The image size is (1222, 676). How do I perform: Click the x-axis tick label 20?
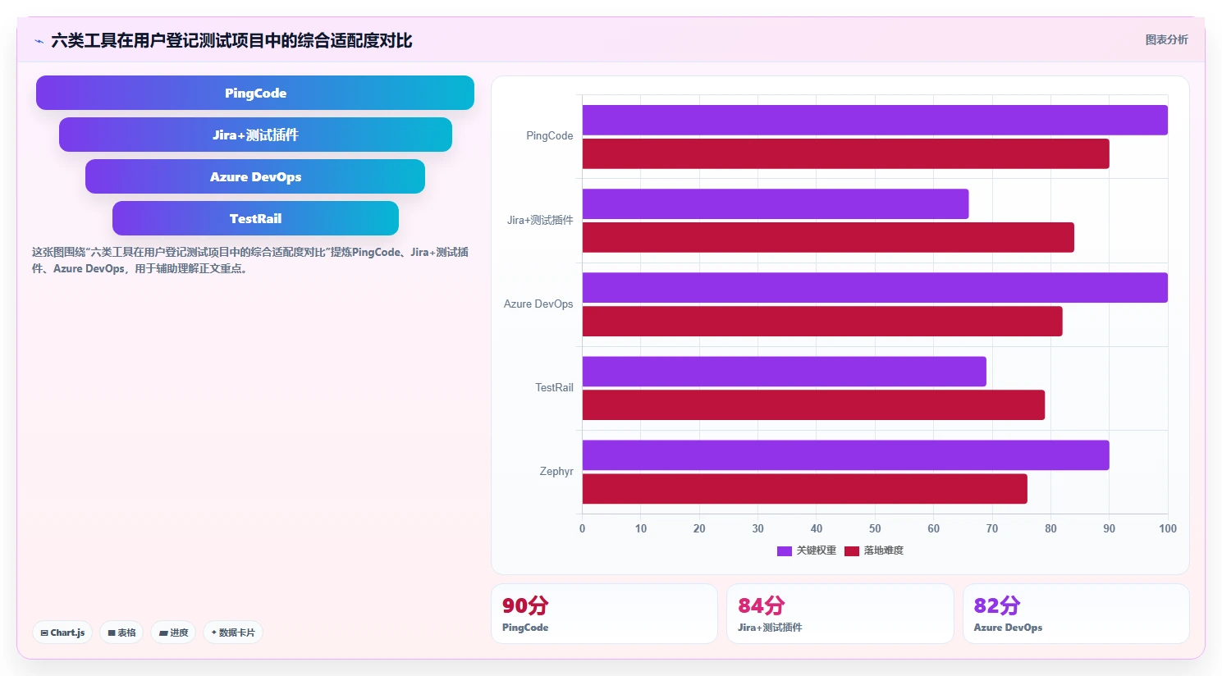(699, 528)
